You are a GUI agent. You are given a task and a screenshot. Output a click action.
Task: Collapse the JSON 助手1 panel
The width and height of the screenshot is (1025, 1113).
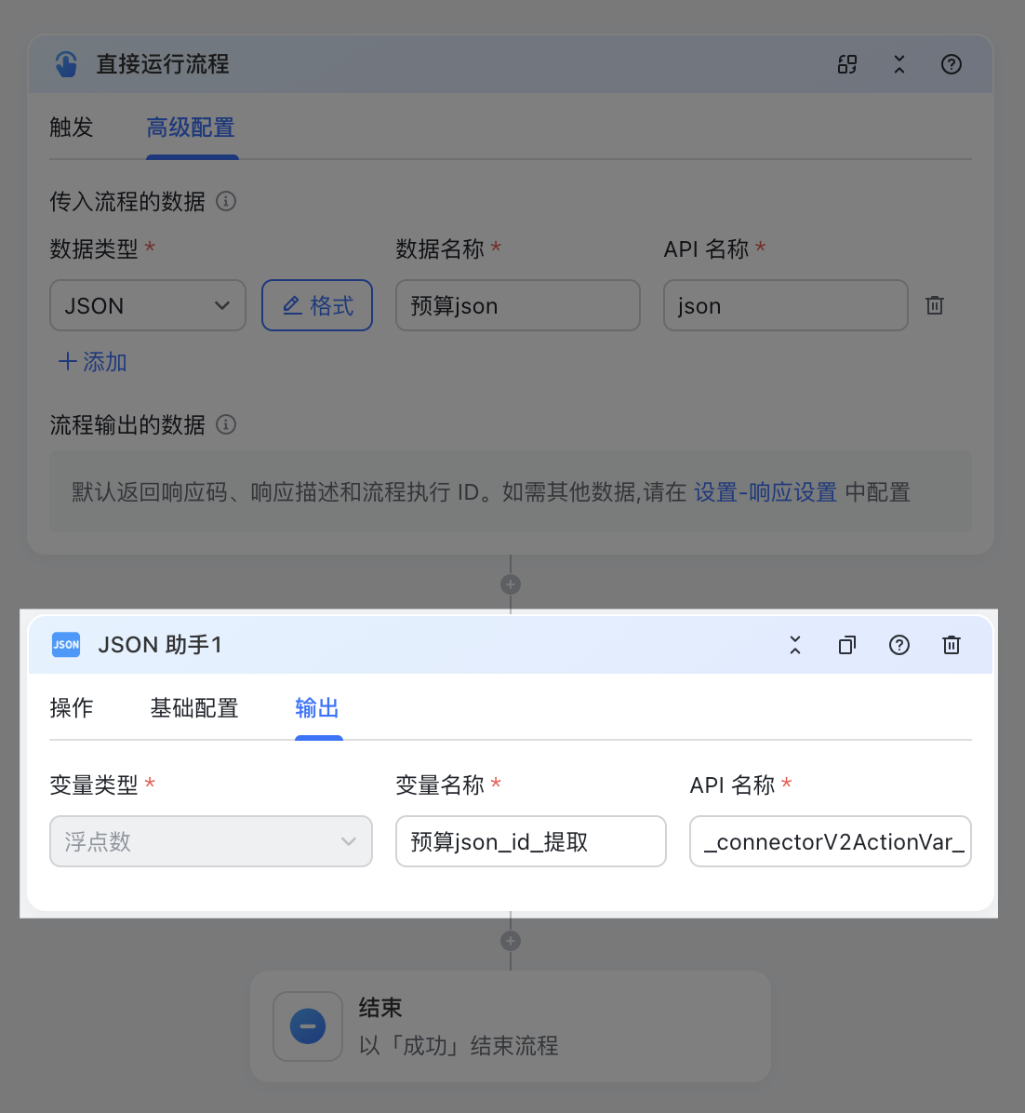(x=794, y=644)
